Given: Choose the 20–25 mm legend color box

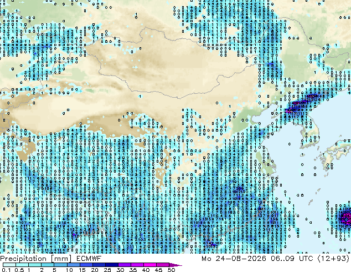Looking at the screenshot, I should pyautogui.click(x=99, y=265).
